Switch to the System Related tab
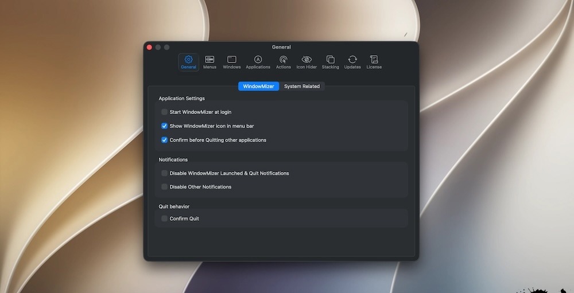This screenshot has width=574, height=293. (302, 87)
